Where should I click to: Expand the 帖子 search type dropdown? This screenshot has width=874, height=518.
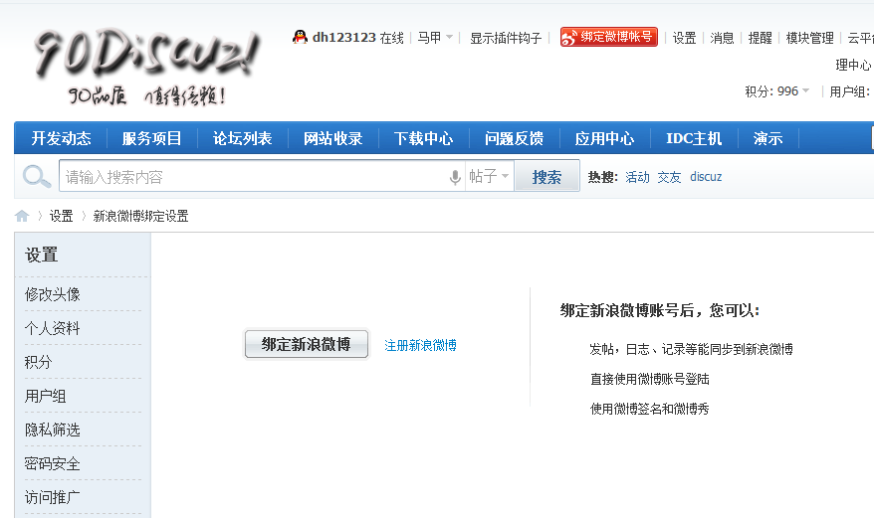pyautogui.click(x=489, y=176)
